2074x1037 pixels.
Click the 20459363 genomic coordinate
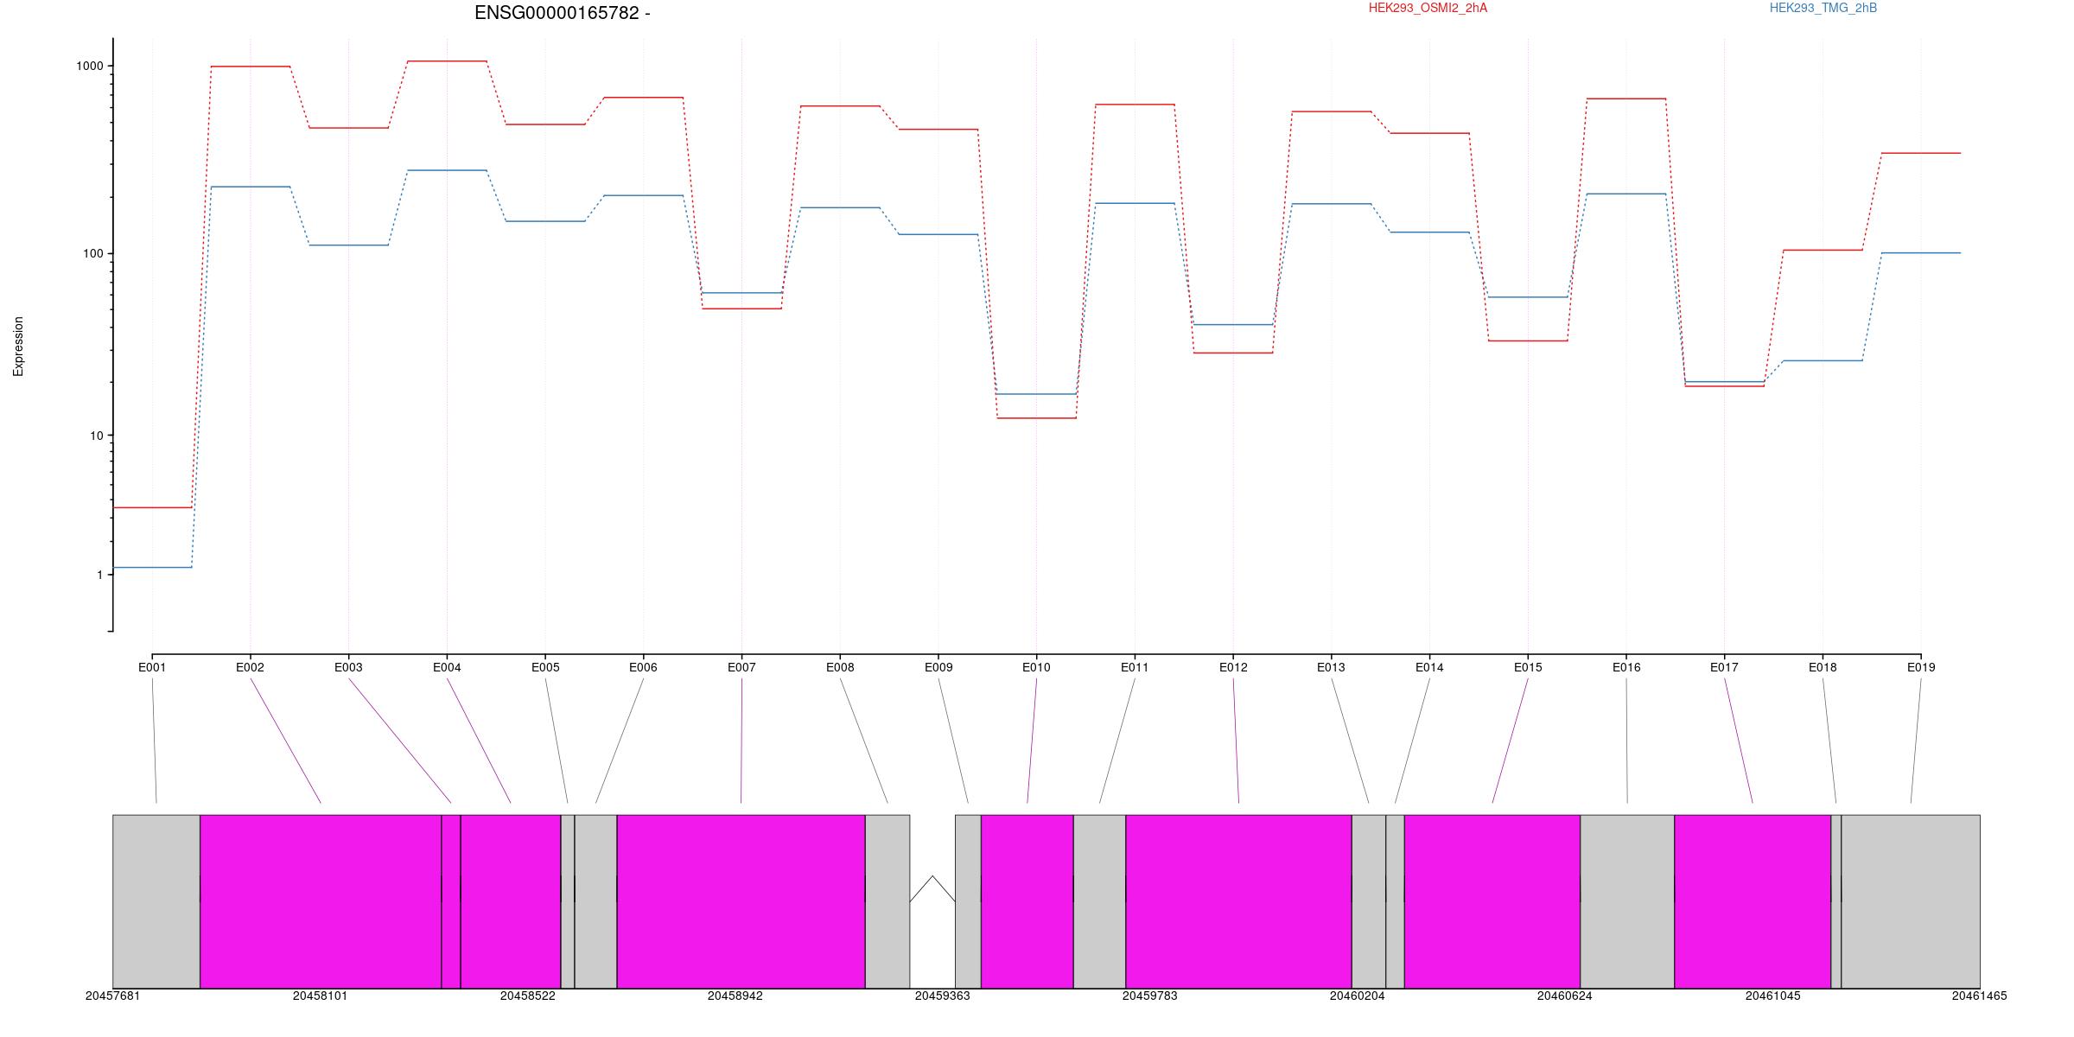pos(943,996)
